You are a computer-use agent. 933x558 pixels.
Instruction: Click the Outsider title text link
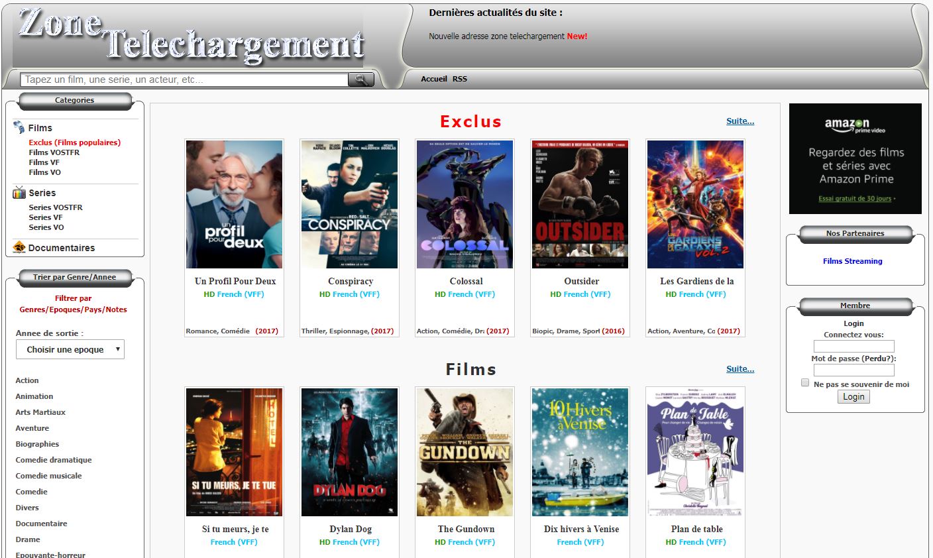[581, 281]
